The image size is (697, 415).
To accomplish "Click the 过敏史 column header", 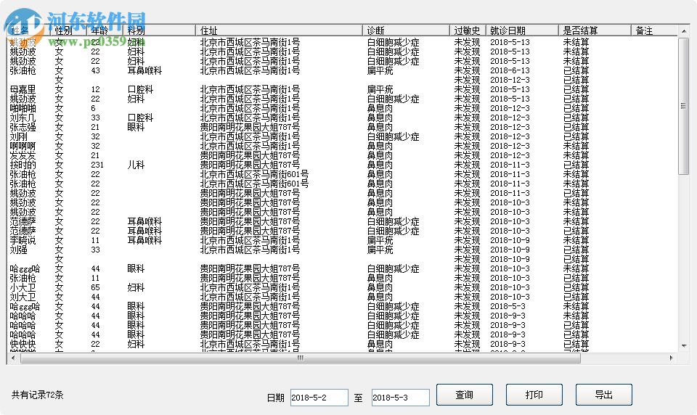I will (468, 30).
